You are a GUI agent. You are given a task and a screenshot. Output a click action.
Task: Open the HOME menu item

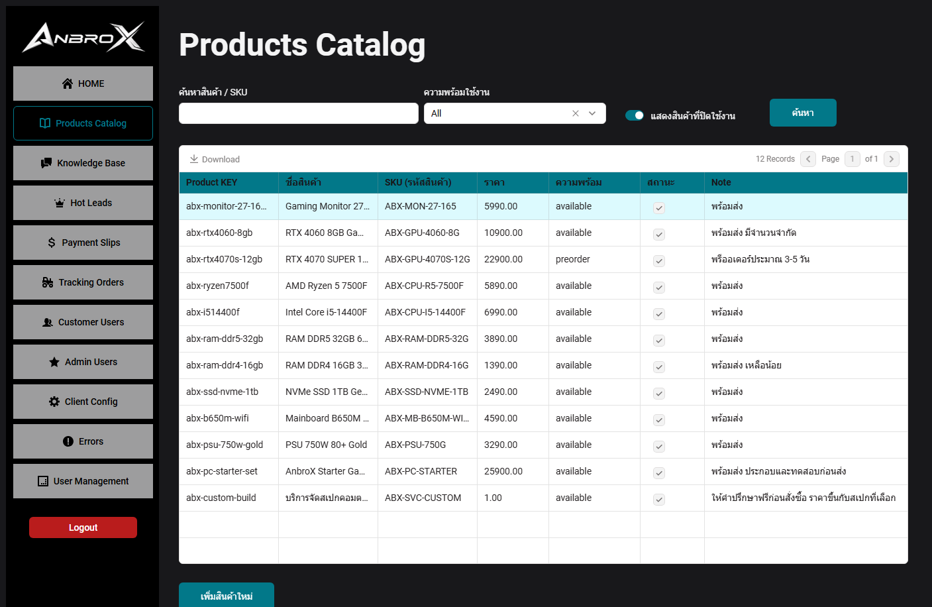point(83,83)
